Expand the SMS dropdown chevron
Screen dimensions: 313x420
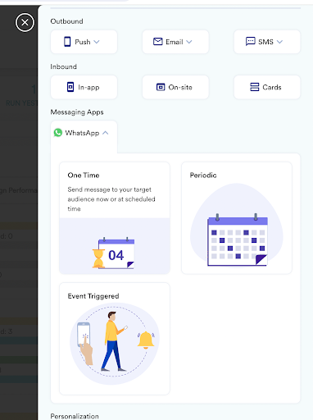pos(279,42)
